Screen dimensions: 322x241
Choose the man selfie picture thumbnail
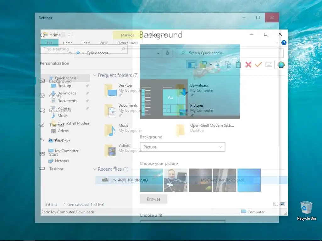176,180
